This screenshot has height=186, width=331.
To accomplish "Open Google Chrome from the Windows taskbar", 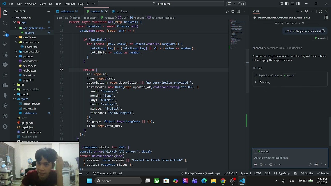I will (x=223, y=181).
